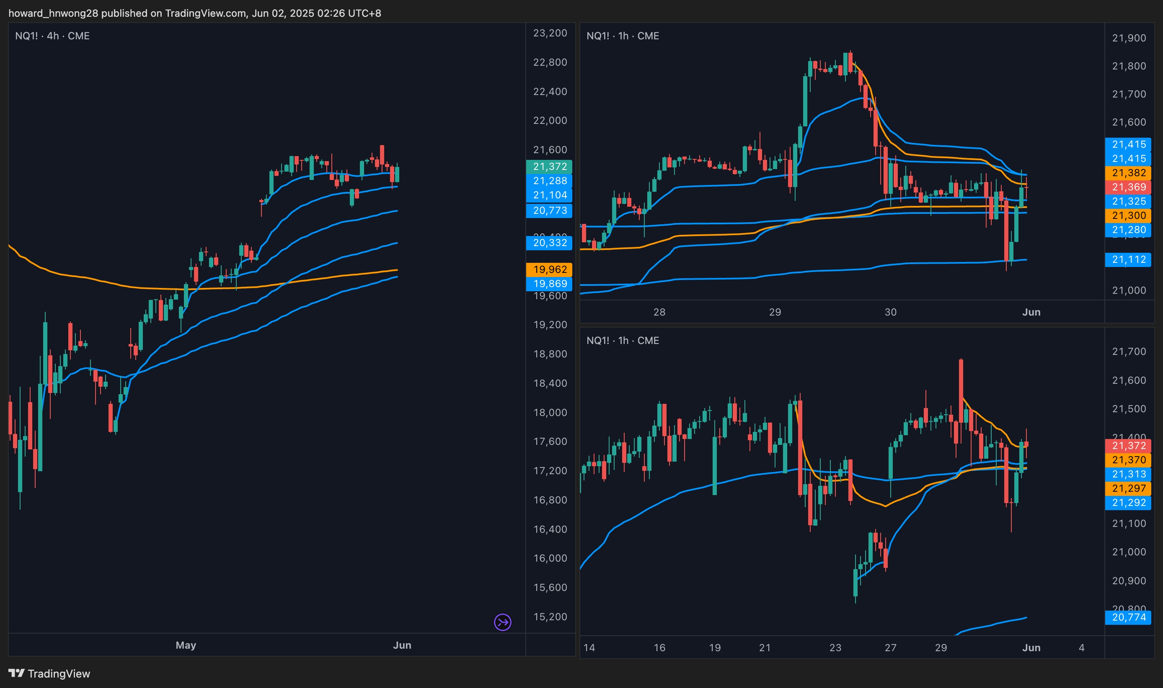Viewport: 1163px width, 688px height.
Task: Open the howard_hnwong28 published header text
Action: click(x=194, y=13)
